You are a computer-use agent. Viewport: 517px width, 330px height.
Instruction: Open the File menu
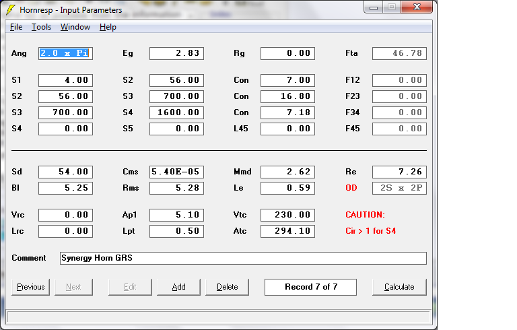tap(16, 27)
